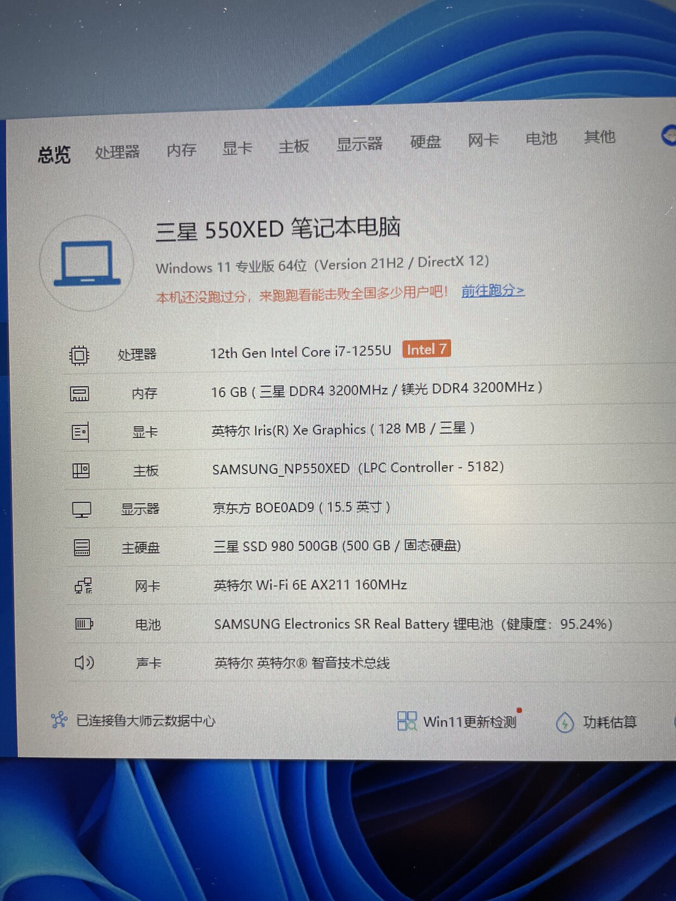
Task: Click SAMSUNG Electronics SR Real Battery value
Action: point(414,624)
